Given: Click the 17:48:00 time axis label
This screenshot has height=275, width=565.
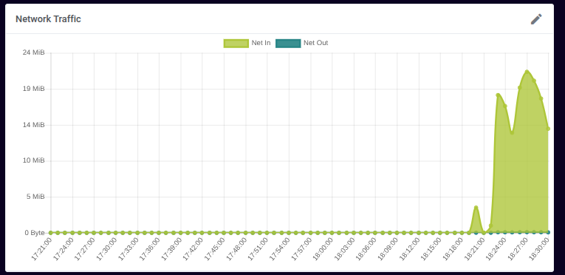Looking at the screenshot, I should pyautogui.click(x=236, y=249).
